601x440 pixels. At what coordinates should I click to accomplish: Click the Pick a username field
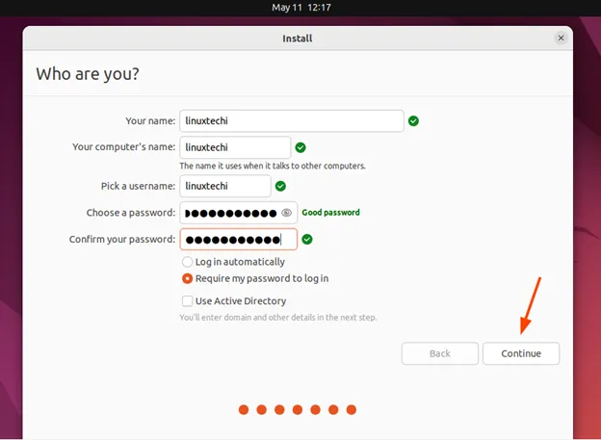tap(225, 186)
